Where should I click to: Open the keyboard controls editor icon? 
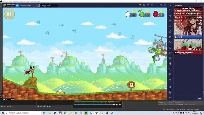pos(170,26)
